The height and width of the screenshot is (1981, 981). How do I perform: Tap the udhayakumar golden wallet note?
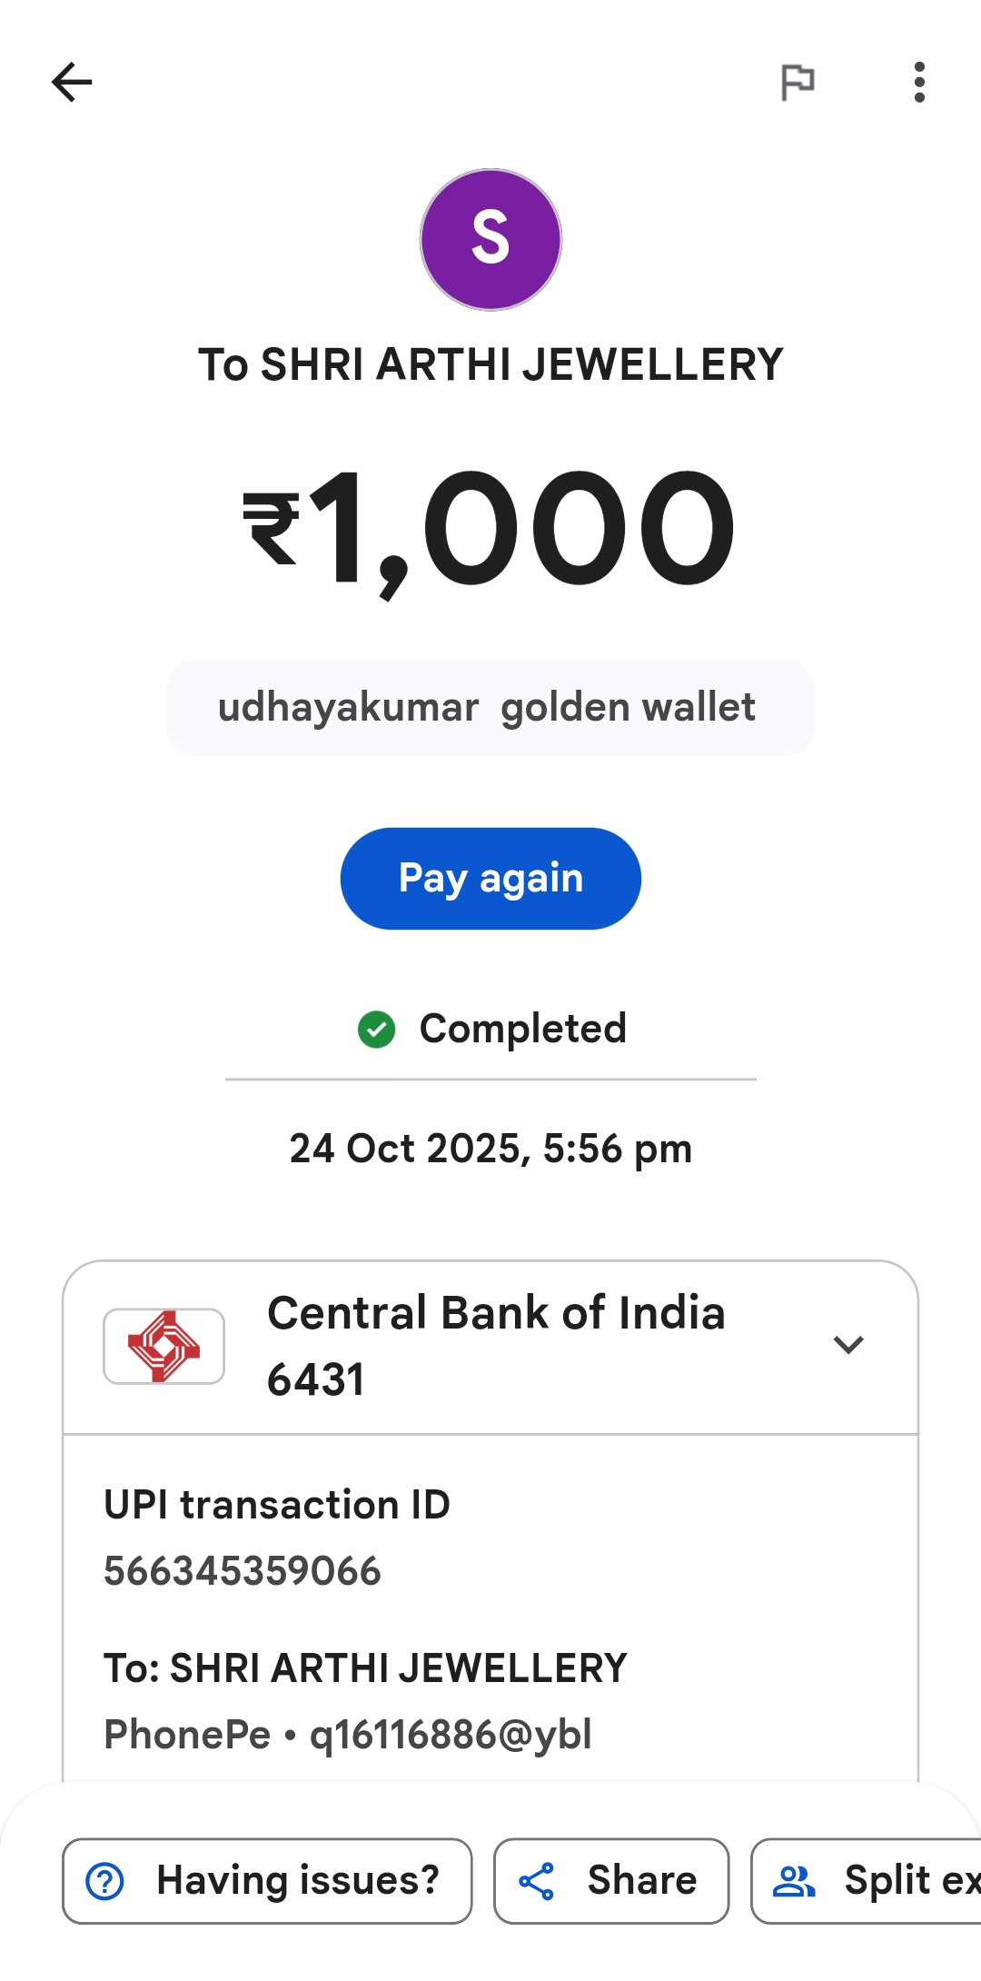490,707
